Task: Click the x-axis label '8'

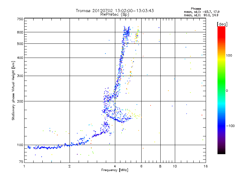Action: [x=160, y=166]
